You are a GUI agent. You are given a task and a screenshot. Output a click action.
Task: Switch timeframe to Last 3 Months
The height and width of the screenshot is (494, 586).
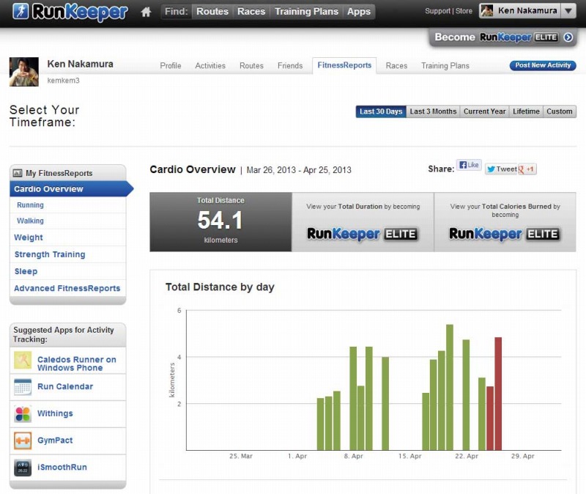433,111
